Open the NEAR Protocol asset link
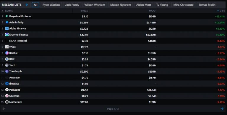The height and width of the screenshot is (115, 227). coord(18,41)
